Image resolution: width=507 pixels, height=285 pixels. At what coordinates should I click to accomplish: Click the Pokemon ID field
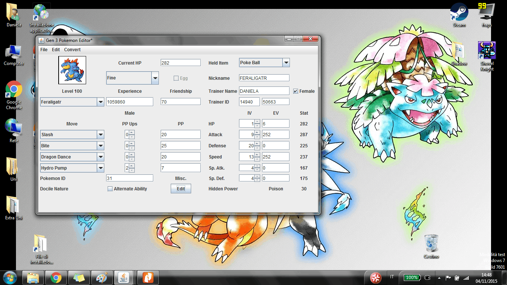130,178
